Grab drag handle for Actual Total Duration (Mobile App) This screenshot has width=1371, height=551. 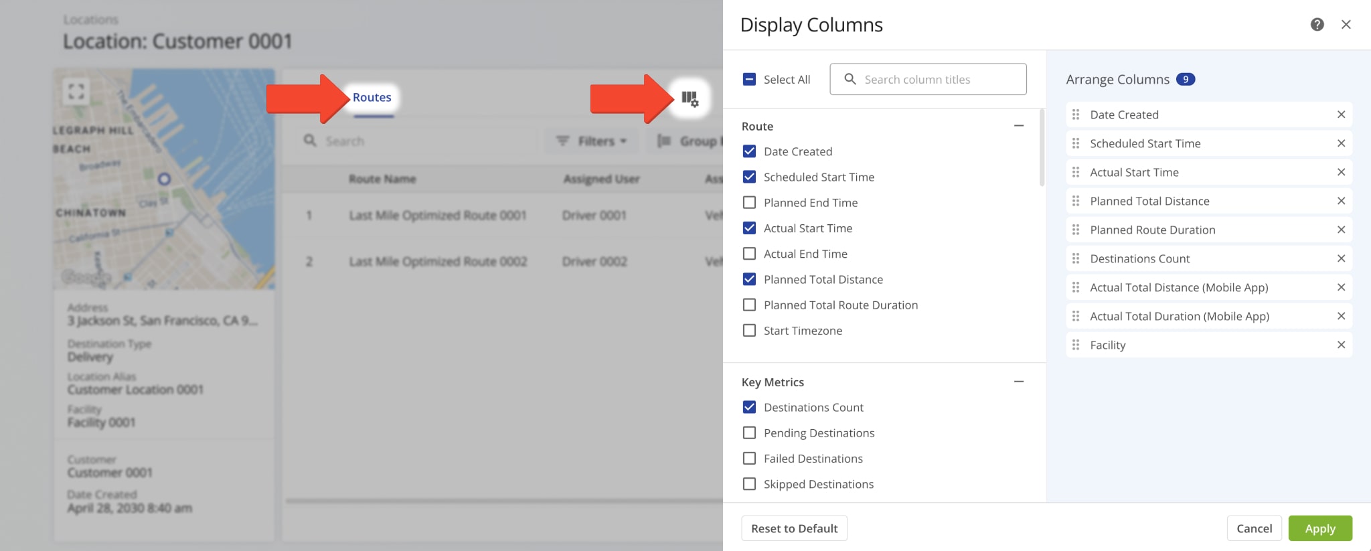tap(1076, 316)
